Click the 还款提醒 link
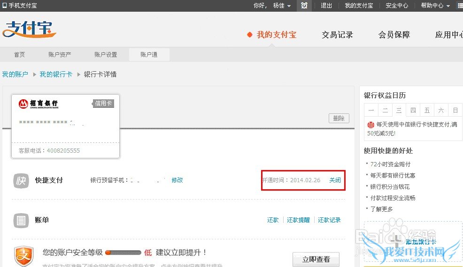Screen dimensions: 463x267 pos(298,220)
